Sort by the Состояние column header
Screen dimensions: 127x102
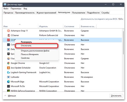72,26
